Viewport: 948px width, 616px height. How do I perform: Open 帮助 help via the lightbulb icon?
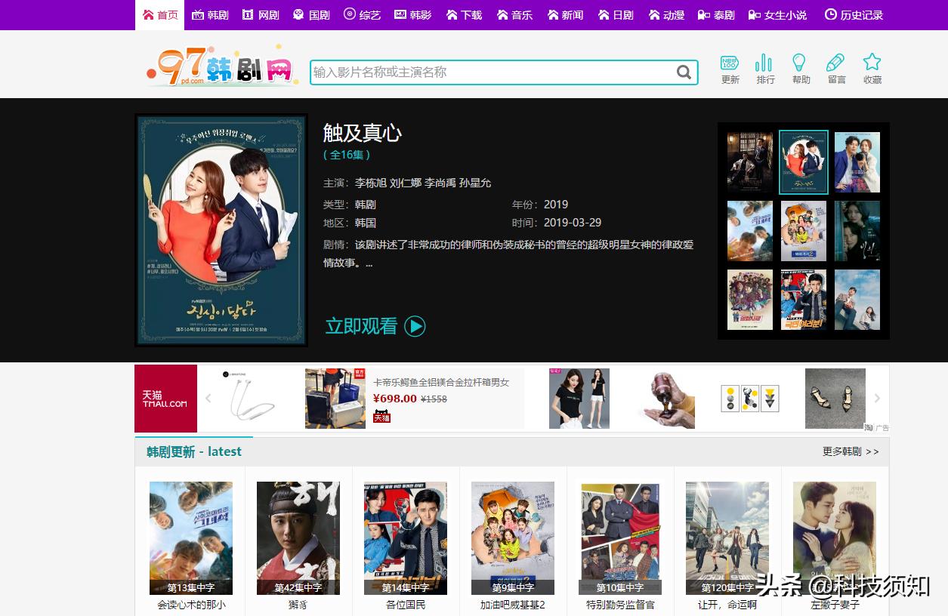[x=800, y=69]
